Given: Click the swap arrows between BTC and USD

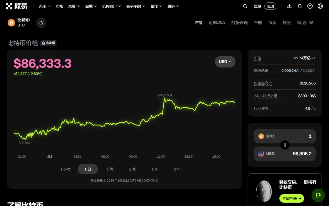Looking at the screenshot, I should pos(285,145).
